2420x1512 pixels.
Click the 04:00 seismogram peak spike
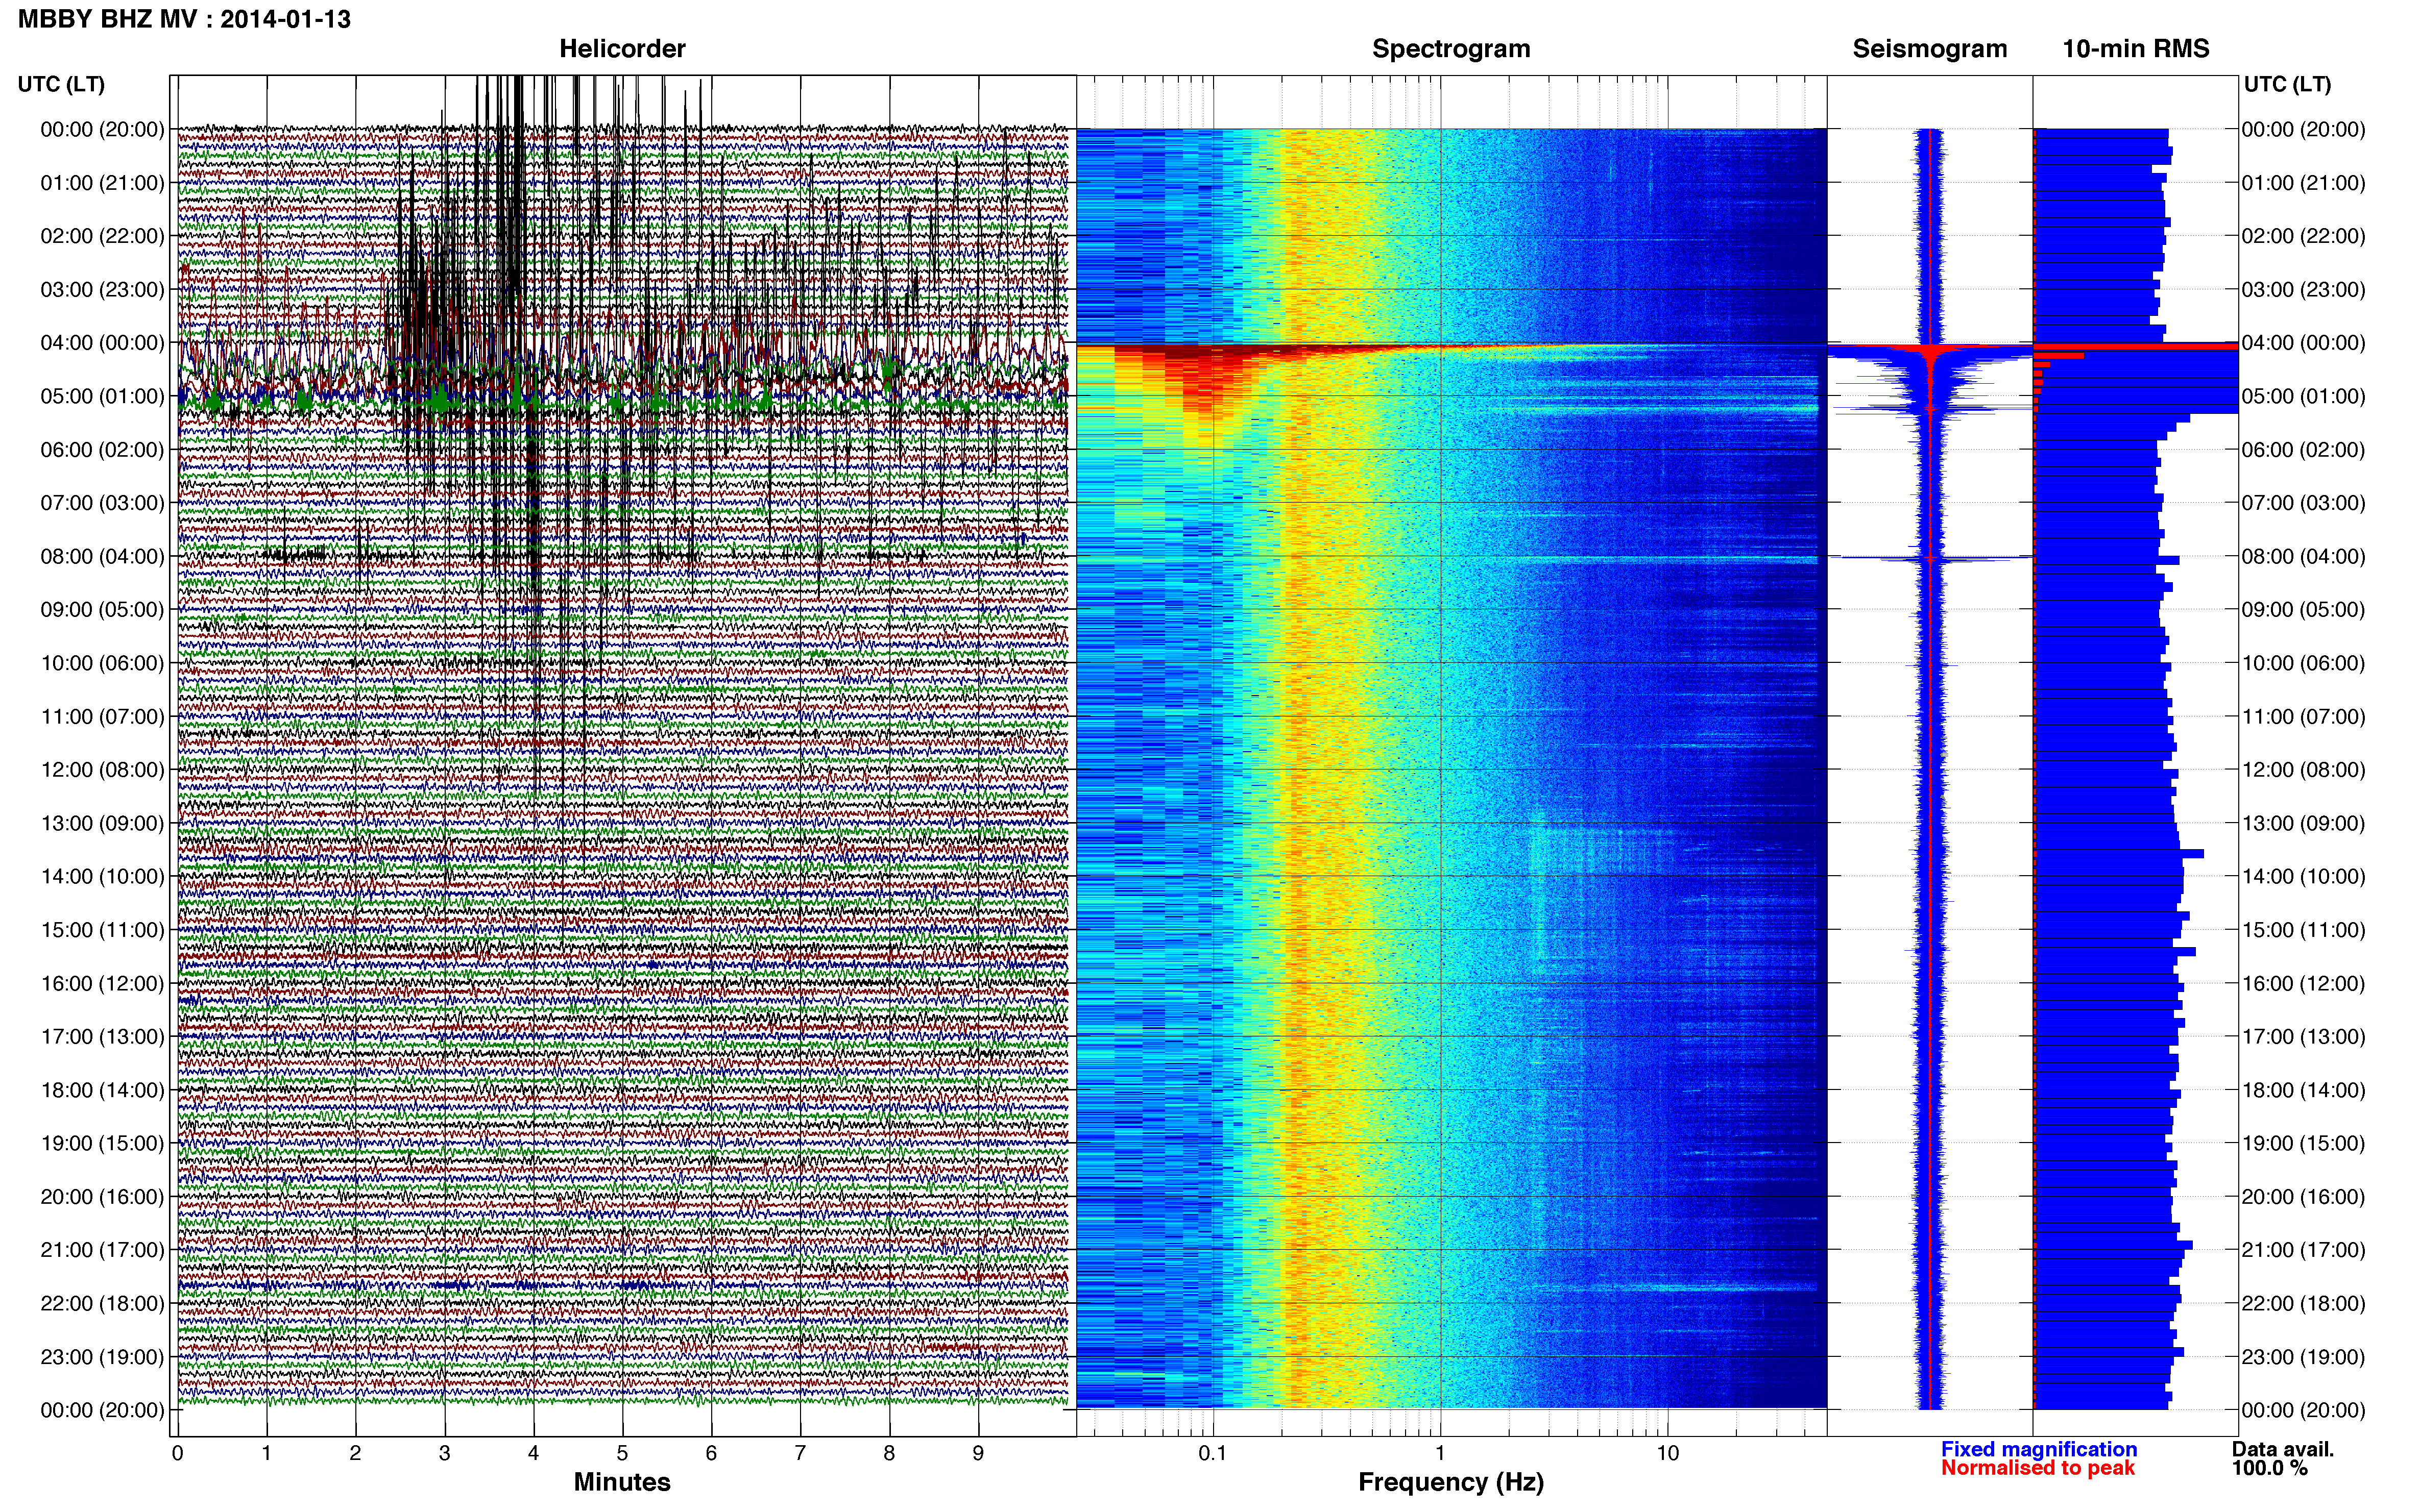[x=1931, y=350]
